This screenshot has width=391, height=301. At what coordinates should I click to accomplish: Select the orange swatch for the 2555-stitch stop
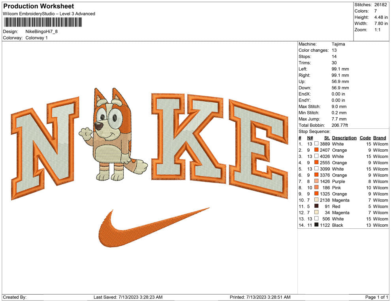click(x=316, y=162)
